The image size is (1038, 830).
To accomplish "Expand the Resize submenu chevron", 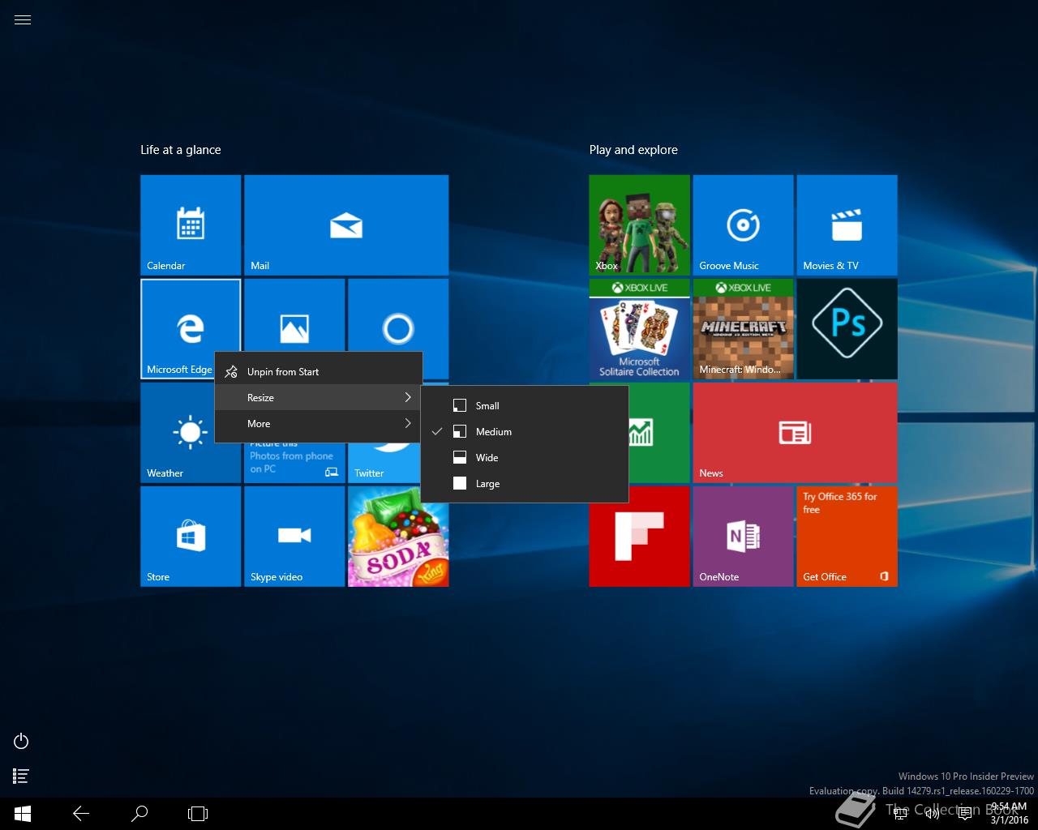I will point(408,397).
